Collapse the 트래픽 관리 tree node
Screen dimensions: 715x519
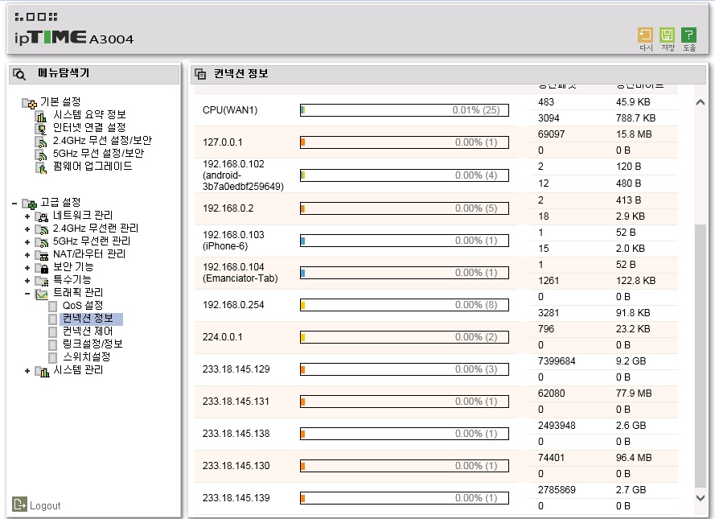tap(27, 293)
